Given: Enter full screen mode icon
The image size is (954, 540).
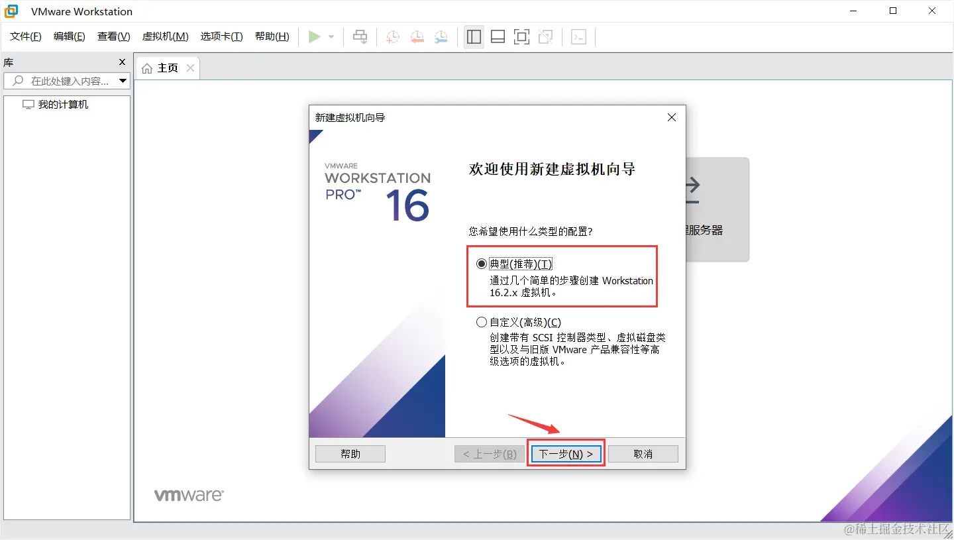Looking at the screenshot, I should coord(521,36).
